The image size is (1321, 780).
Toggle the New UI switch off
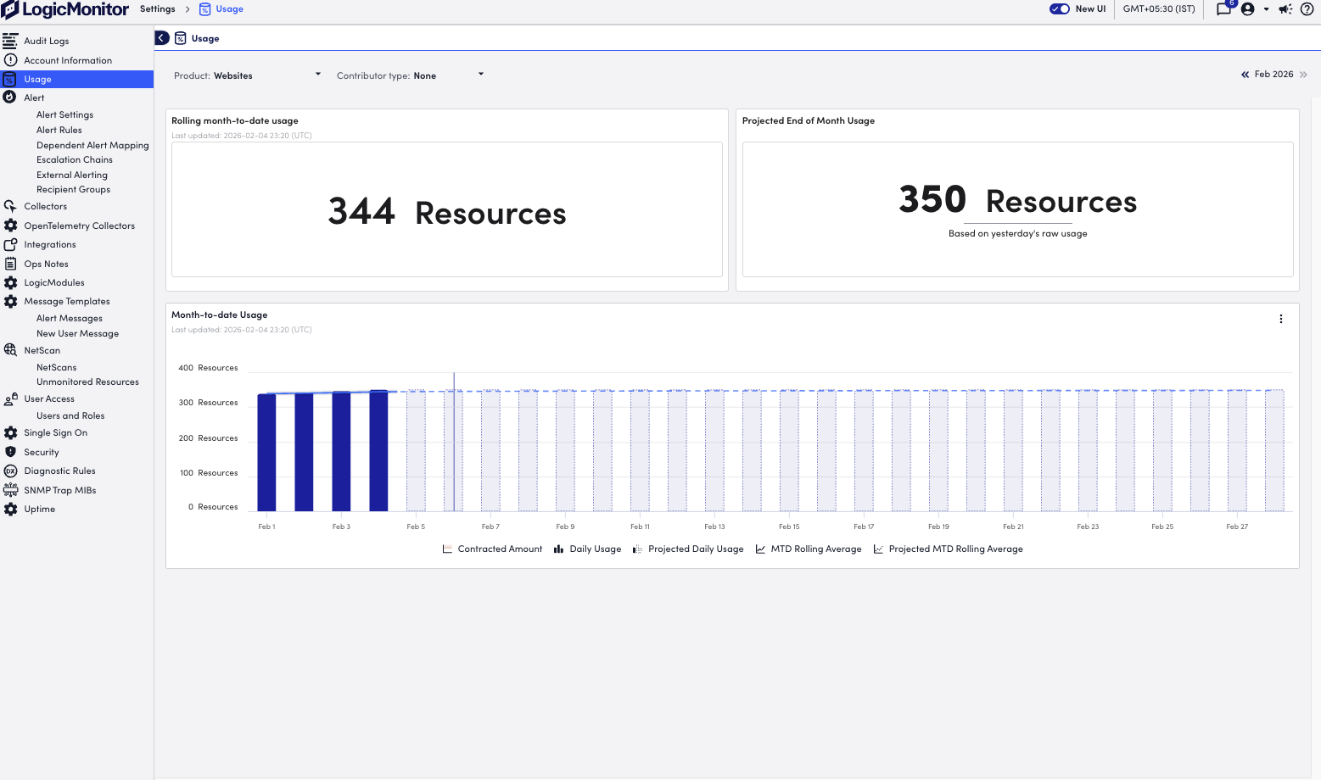point(1060,8)
